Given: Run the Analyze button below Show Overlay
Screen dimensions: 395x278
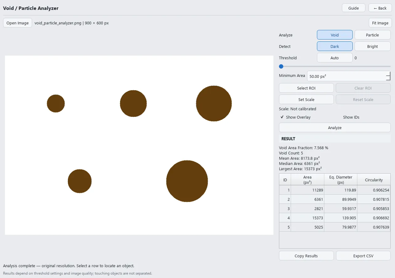Looking at the screenshot, I should pyautogui.click(x=335, y=128).
